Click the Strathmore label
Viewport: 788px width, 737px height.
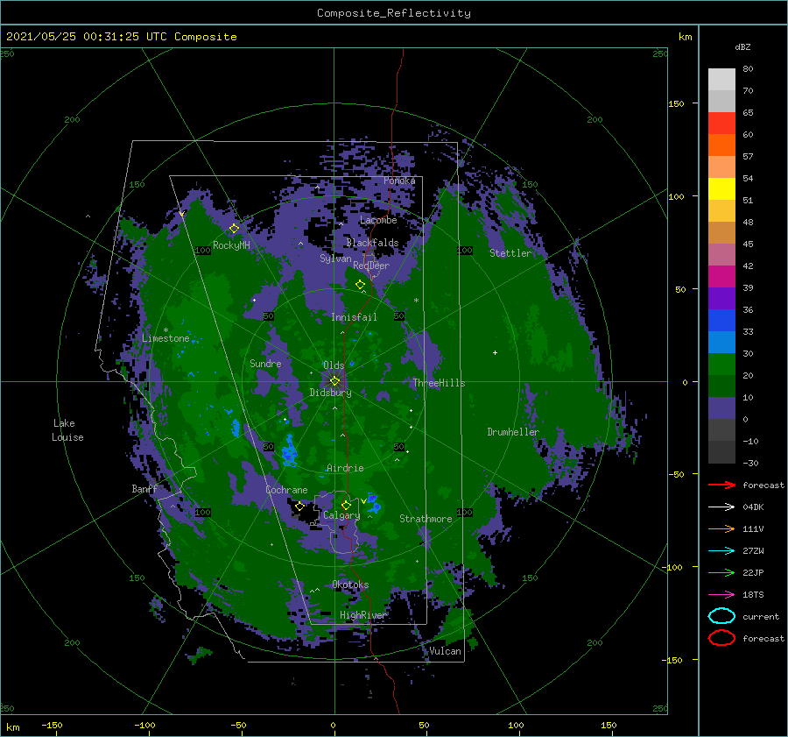[426, 519]
